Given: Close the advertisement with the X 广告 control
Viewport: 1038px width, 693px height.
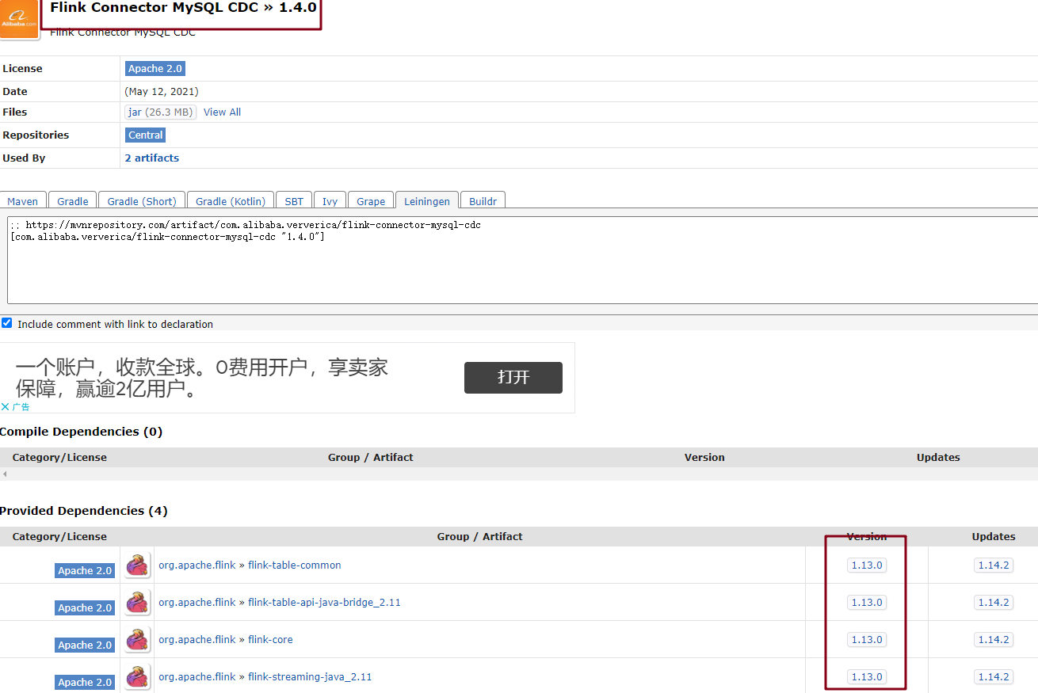Looking at the screenshot, I should [x=15, y=406].
